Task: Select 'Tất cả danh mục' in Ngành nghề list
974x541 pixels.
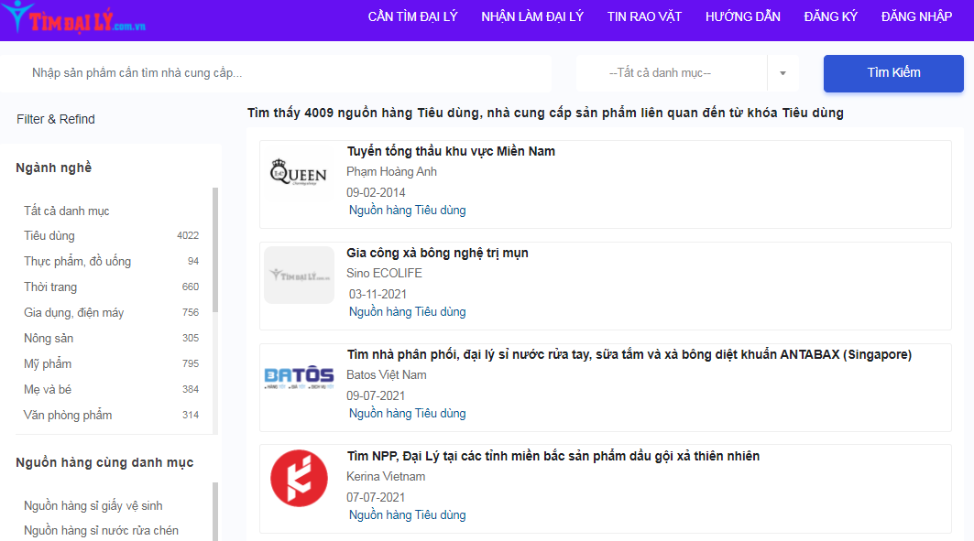Action: click(x=67, y=211)
